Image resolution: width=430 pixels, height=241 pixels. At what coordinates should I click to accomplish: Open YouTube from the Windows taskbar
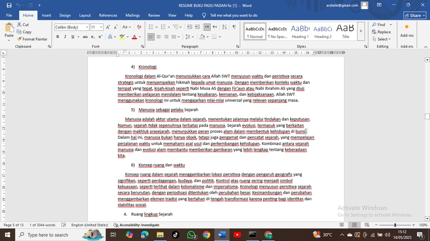click(237, 235)
